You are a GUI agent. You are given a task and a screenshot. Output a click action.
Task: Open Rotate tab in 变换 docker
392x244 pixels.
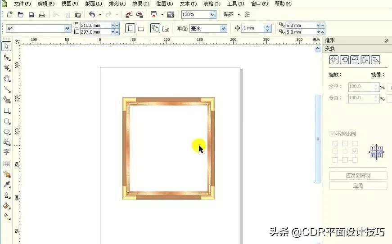click(x=344, y=60)
